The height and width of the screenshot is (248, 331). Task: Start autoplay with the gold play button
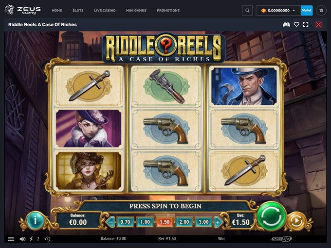[x=296, y=221]
